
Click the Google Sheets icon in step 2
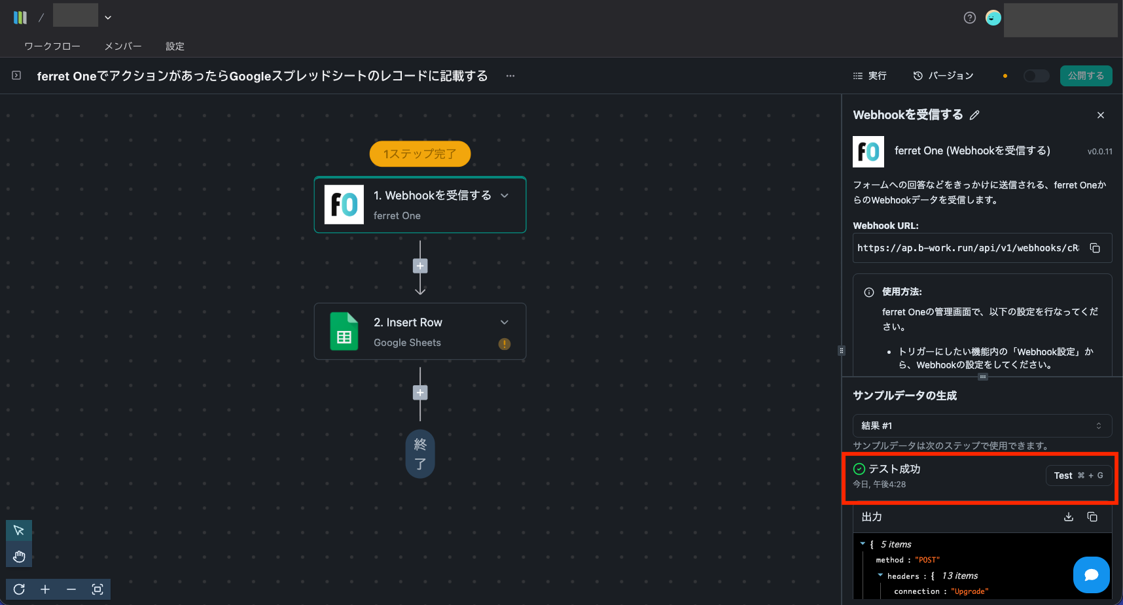pos(344,332)
